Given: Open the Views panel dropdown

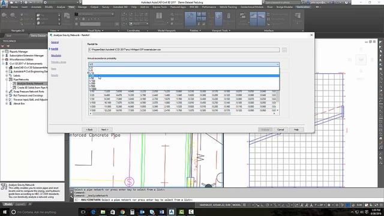Looking at the screenshot, I should (55, 31).
